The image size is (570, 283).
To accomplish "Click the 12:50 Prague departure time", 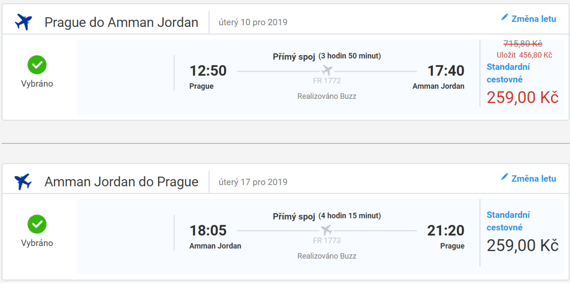I will (x=208, y=71).
